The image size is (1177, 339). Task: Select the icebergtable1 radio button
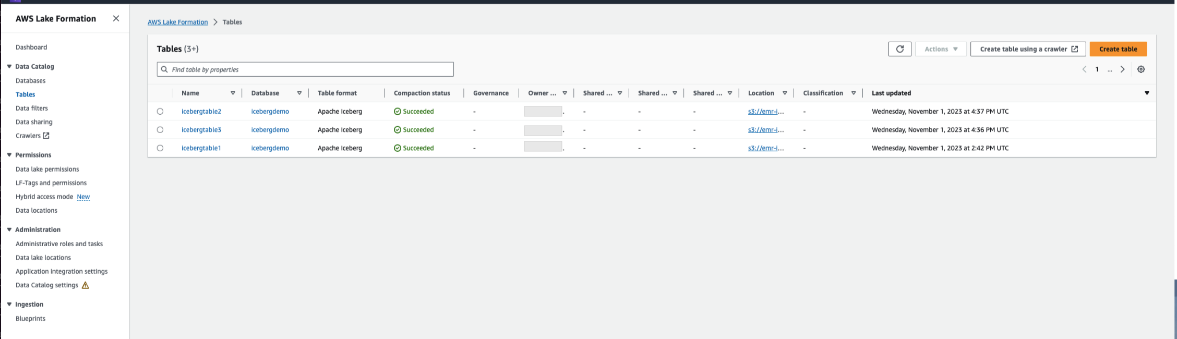point(160,148)
